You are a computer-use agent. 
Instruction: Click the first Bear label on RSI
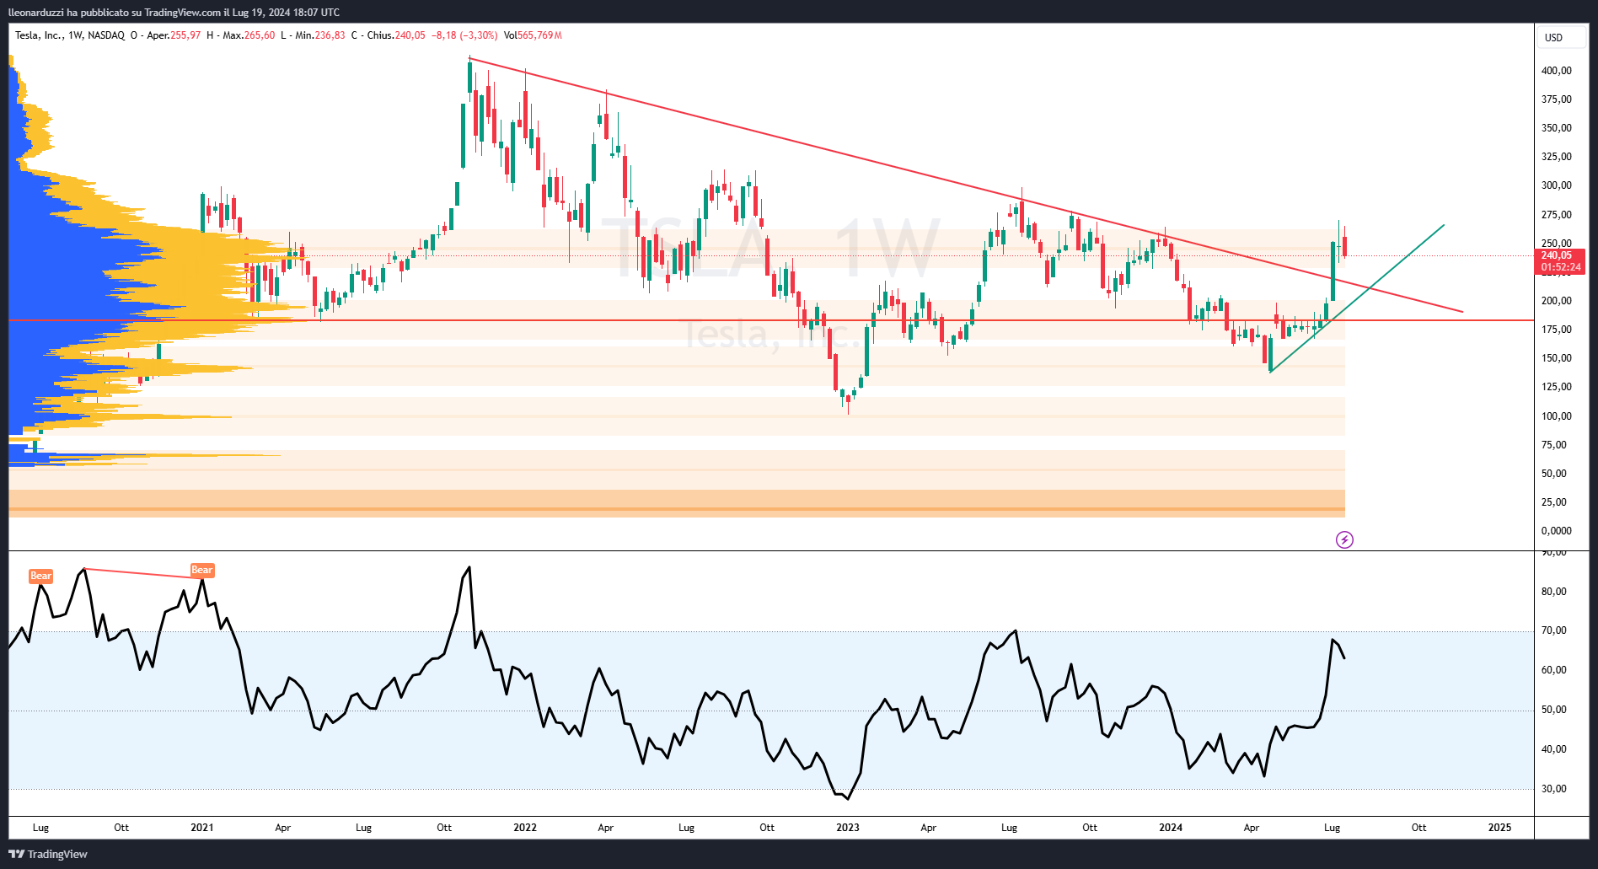[40, 576]
